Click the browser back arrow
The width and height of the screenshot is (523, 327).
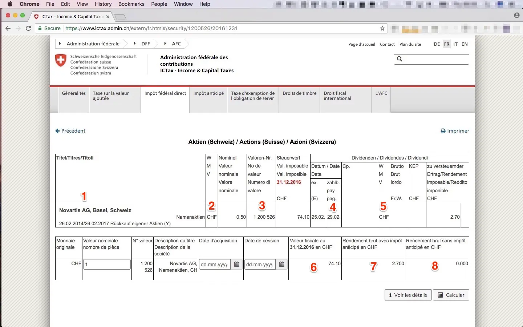[8, 28]
